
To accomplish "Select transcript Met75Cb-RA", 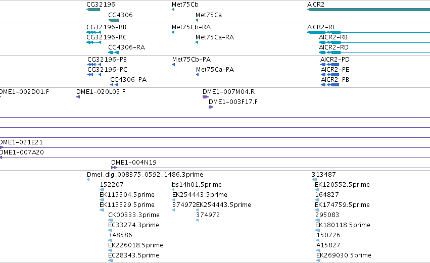I will pyautogui.click(x=173, y=32).
